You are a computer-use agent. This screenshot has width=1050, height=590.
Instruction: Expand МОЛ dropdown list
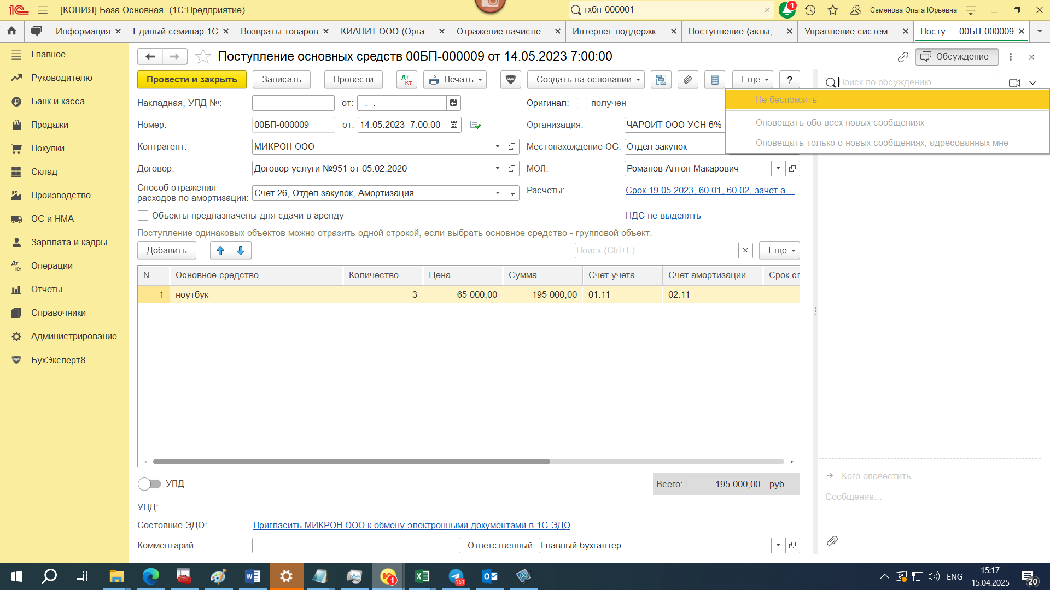[x=778, y=168]
